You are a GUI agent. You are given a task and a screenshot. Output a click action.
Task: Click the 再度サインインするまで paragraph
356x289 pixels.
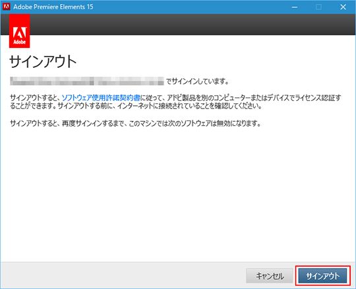coord(136,124)
